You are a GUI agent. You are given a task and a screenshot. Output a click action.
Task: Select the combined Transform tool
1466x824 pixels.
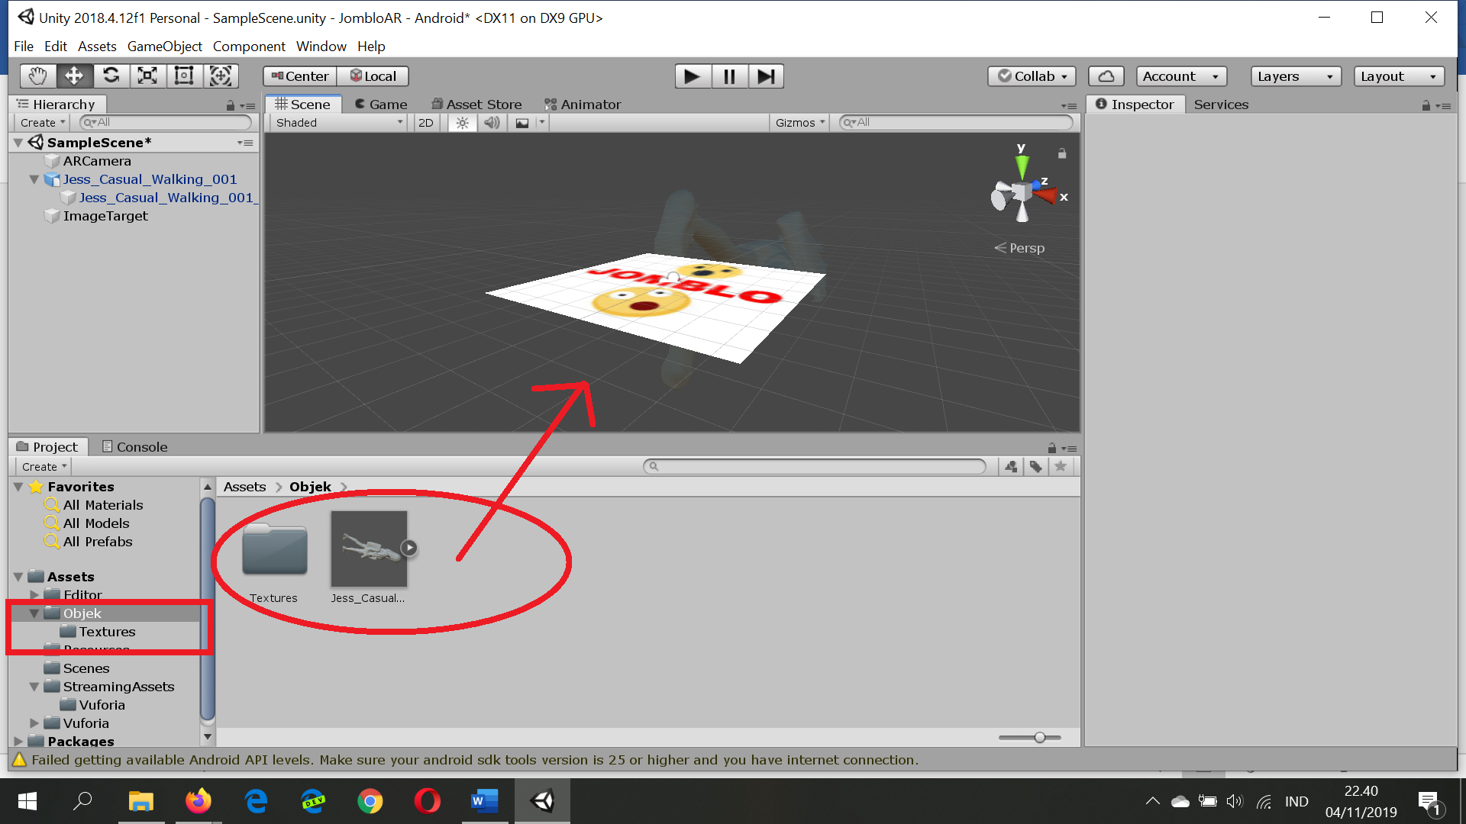coord(221,76)
